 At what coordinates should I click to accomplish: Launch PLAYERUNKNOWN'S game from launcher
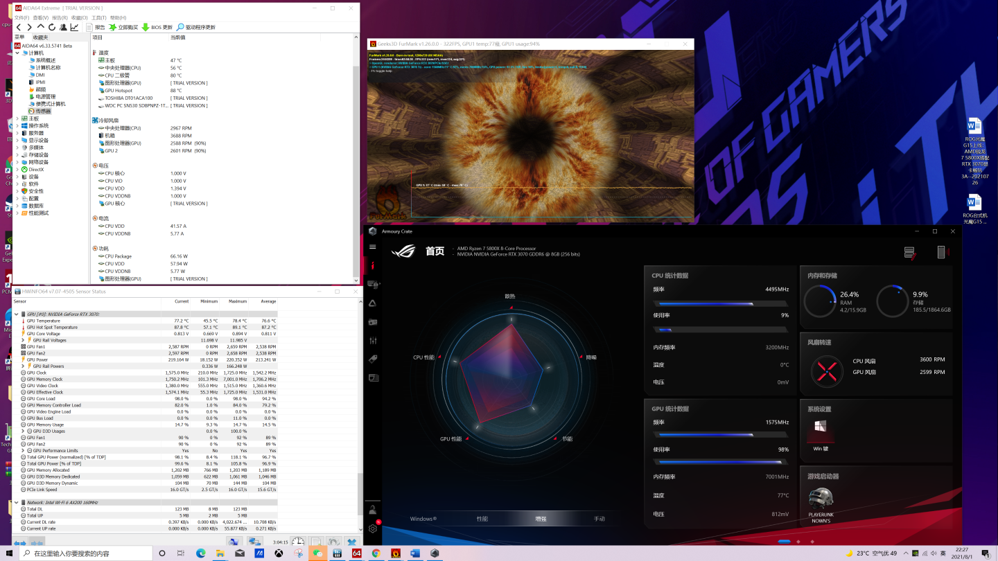[821, 500]
